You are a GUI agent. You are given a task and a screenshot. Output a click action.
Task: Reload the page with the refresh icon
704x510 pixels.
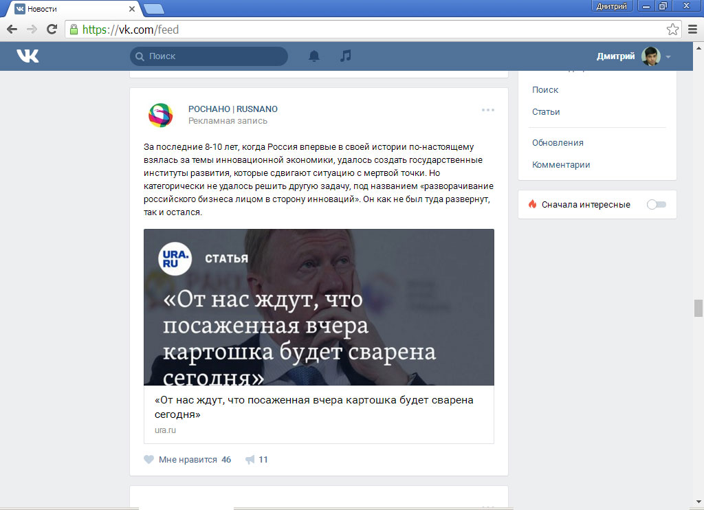52,29
